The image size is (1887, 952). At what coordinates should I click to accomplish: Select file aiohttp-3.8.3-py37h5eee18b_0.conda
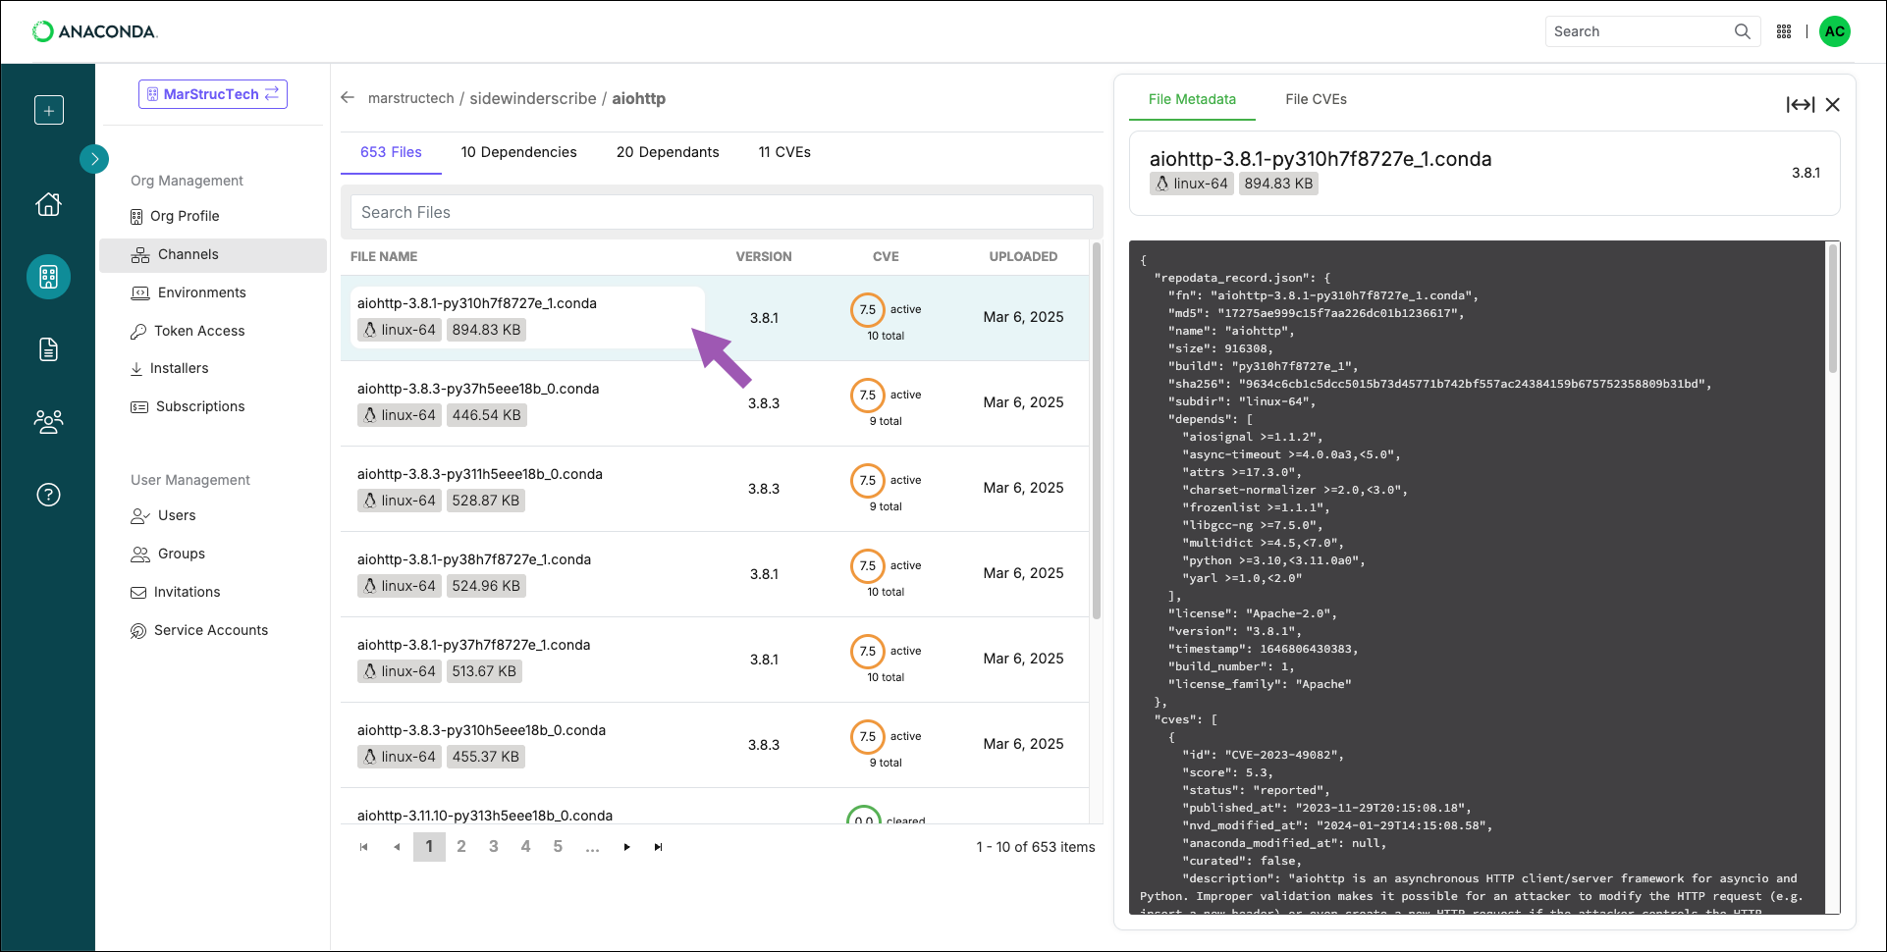[x=478, y=389]
